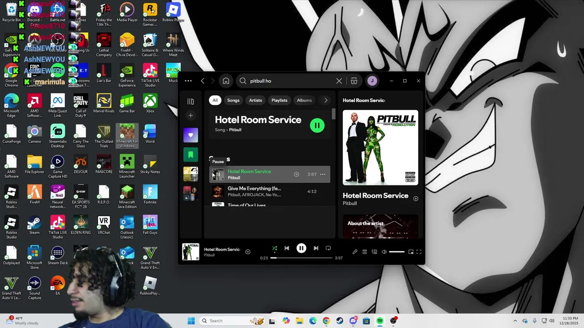Toggle shuffle in Spotify player
This screenshot has width=584, height=328.
click(275, 248)
